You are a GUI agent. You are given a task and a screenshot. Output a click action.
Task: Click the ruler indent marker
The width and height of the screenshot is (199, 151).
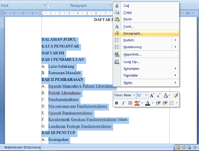[41, 13]
